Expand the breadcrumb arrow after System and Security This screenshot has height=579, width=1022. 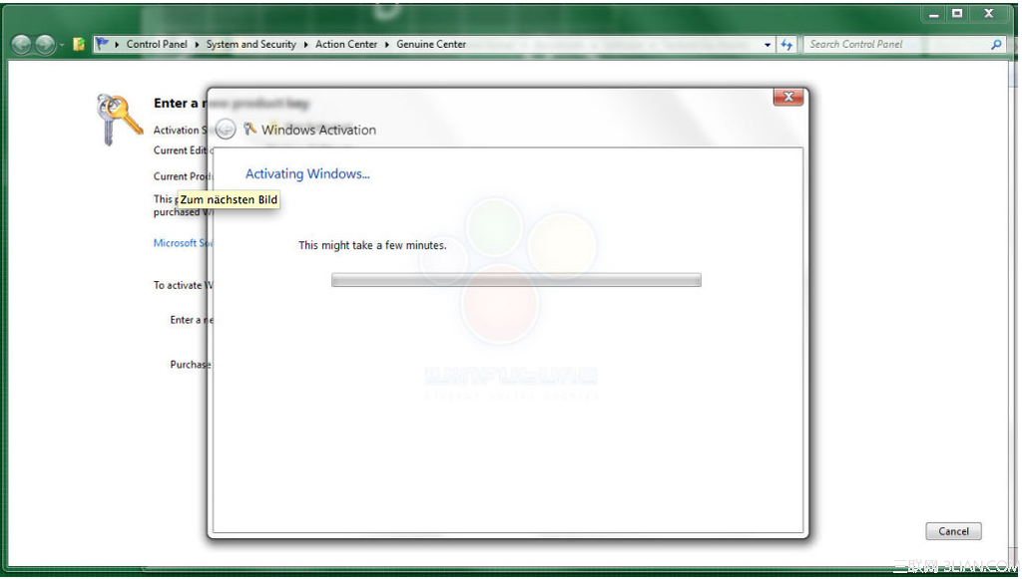click(303, 44)
